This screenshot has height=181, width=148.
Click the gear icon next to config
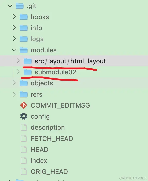(24, 116)
